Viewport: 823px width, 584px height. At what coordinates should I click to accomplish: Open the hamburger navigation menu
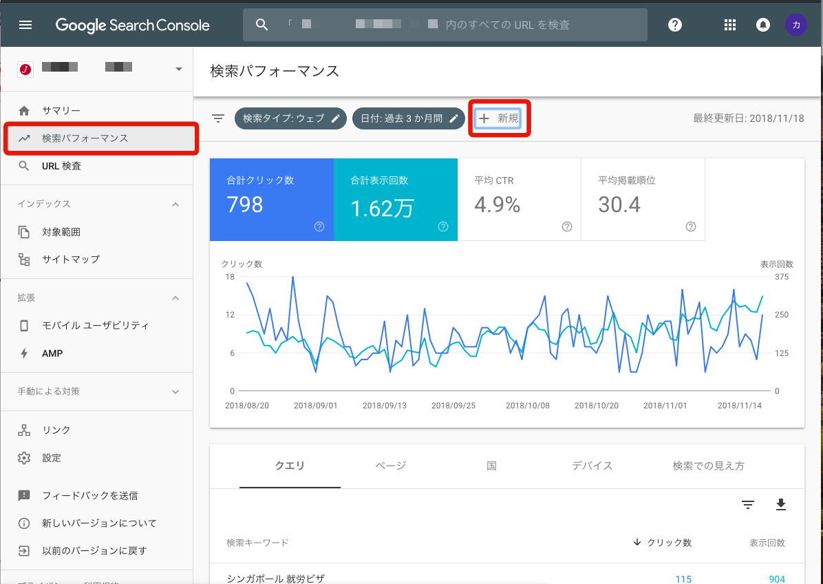[25, 25]
